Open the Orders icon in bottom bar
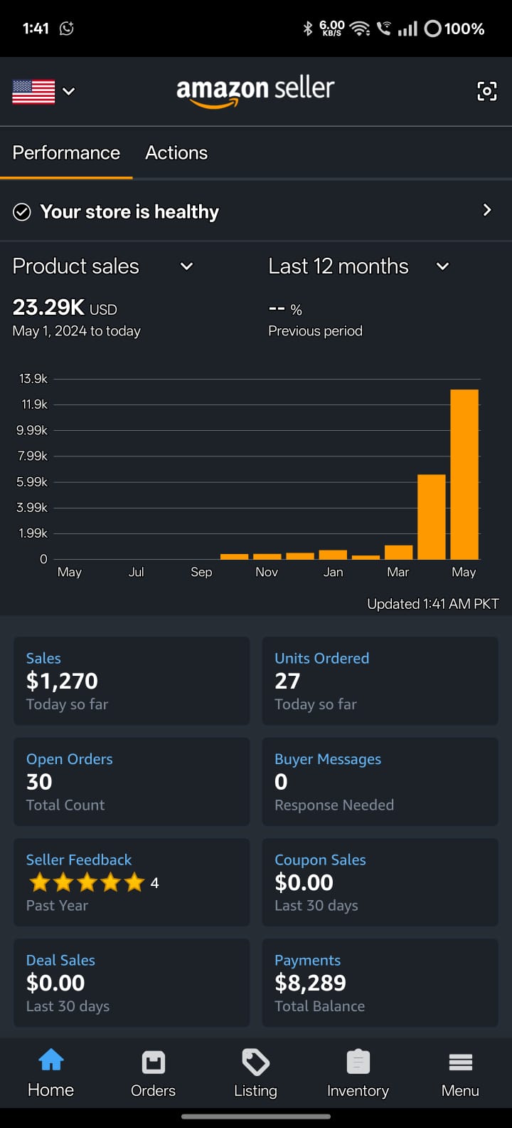 [153, 1062]
